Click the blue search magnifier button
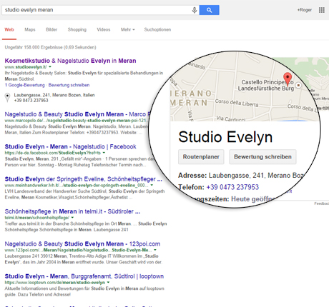Screen dimensions: 329x307 [209, 10]
